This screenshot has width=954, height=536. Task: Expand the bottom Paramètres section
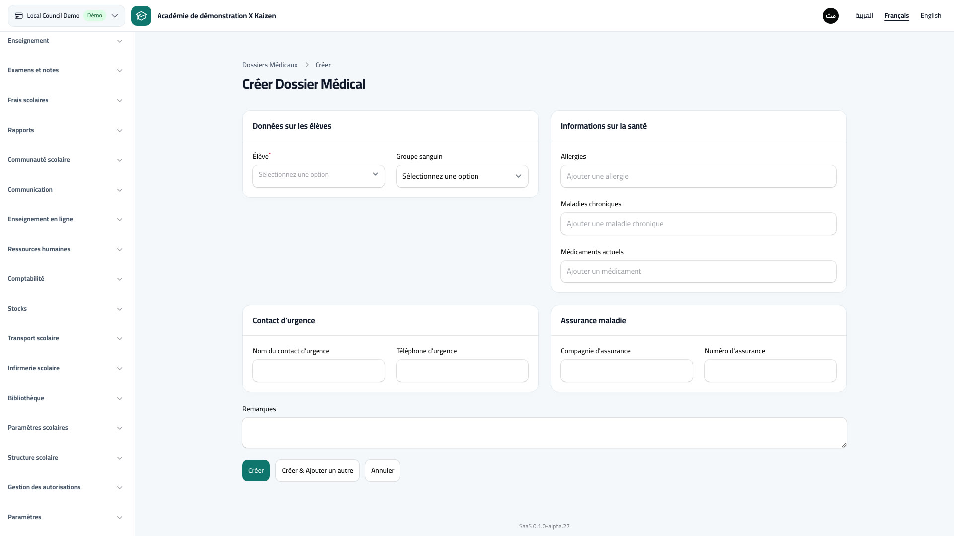point(65,517)
